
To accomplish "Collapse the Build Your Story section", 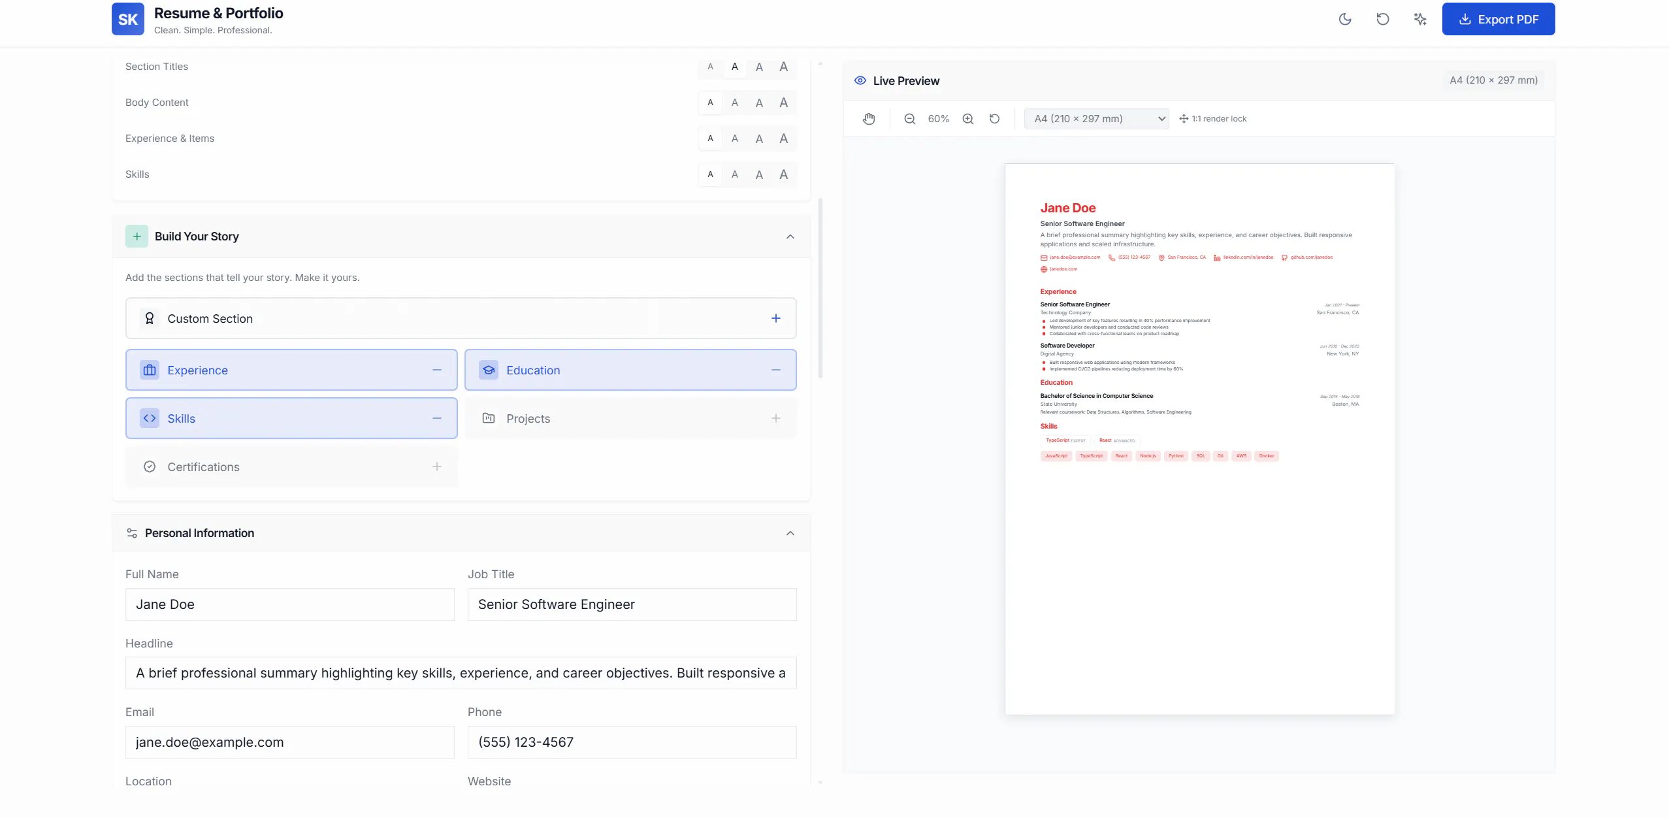I will (x=790, y=237).
